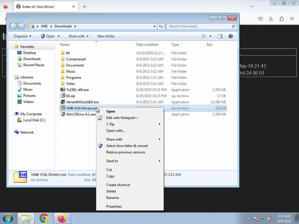Image resolution: width=299 pixels, height=224 pixels.
Task: Select Desktop in Favorites
Action: click(x=29, y=53)
